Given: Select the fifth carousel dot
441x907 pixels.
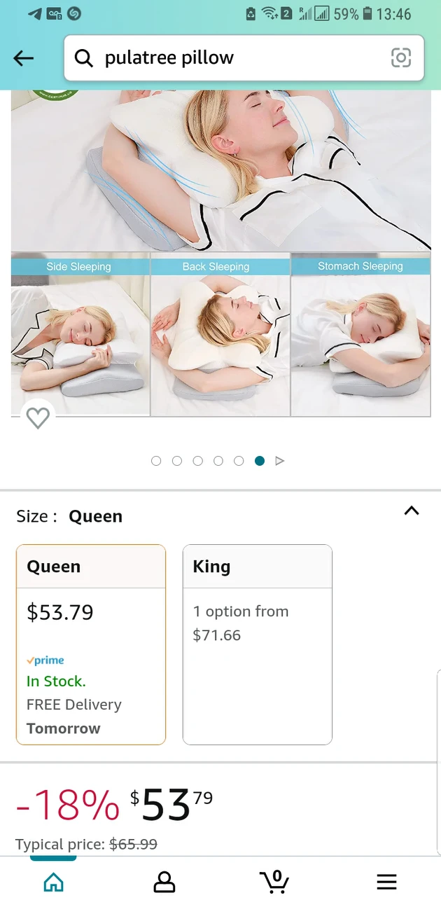Looking at the screenshot, I should pyautogui.click(x=239, y=461).
